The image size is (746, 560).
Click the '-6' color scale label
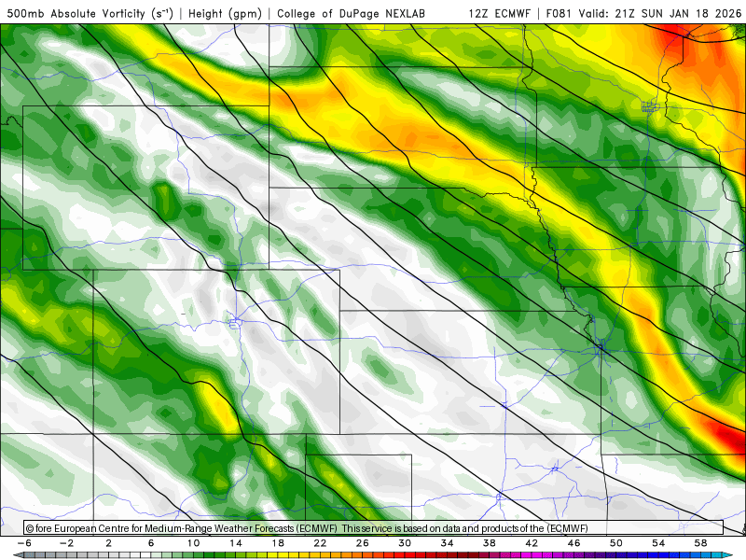pos(24,543)
